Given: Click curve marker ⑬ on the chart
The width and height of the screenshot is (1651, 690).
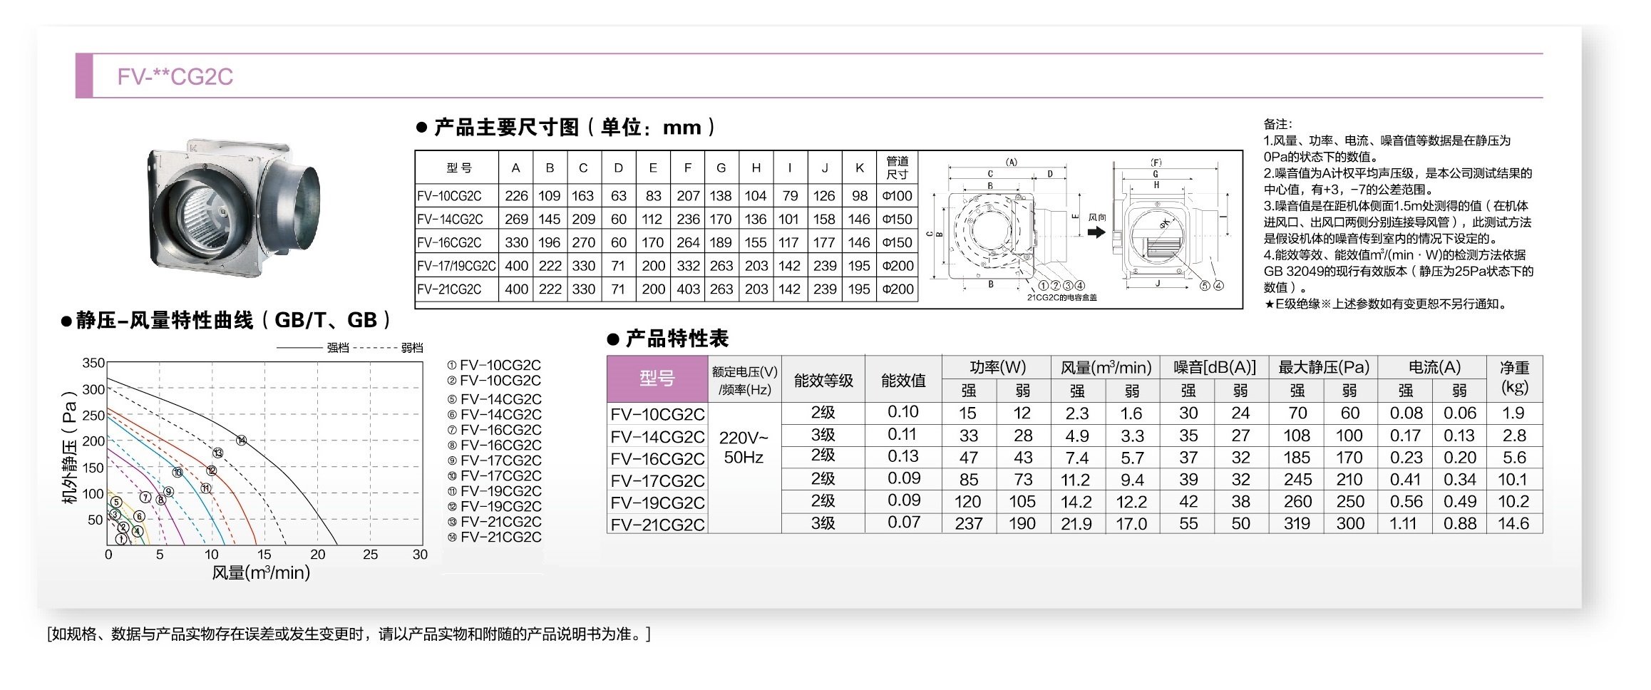Looking at the screenshot, I should (x=217, y=453).
